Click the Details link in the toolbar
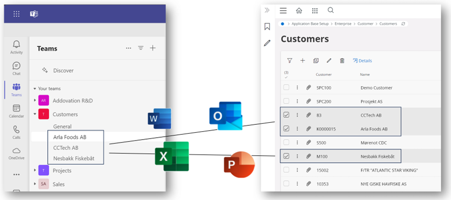451x200 pixels. coord(362,61)
